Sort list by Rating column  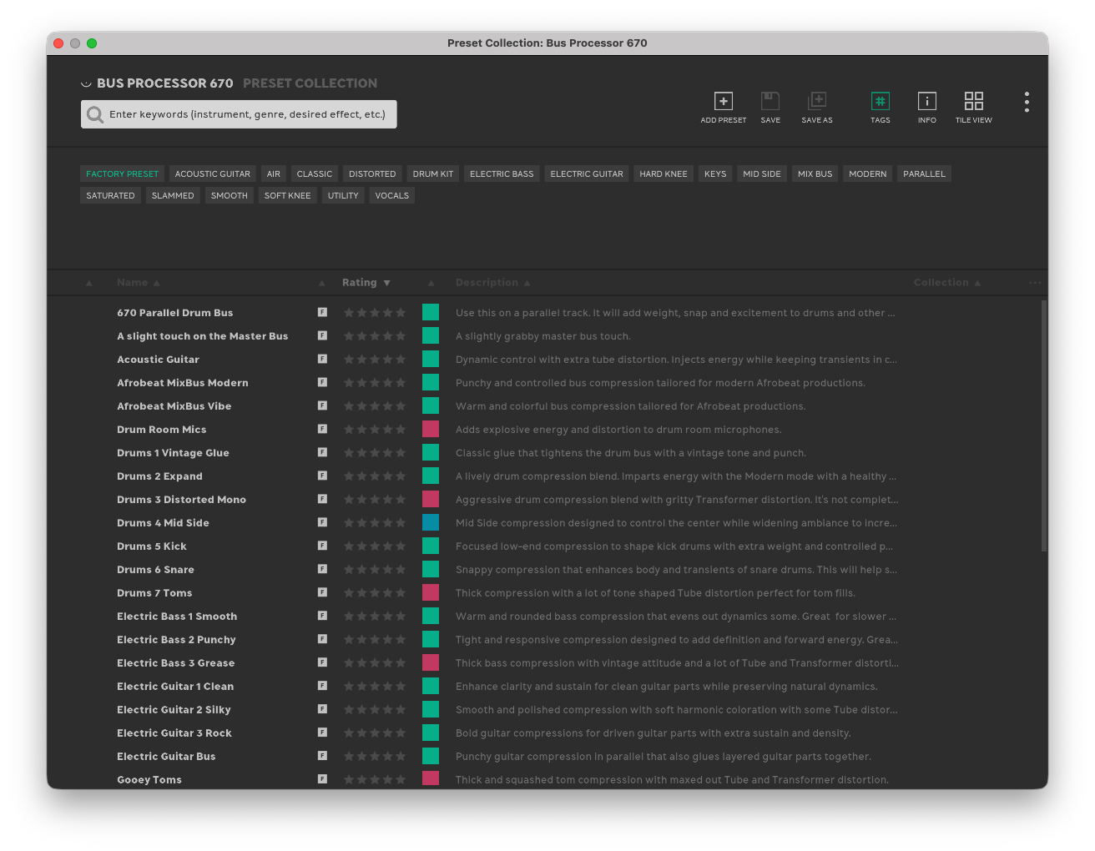pos(366,283)
